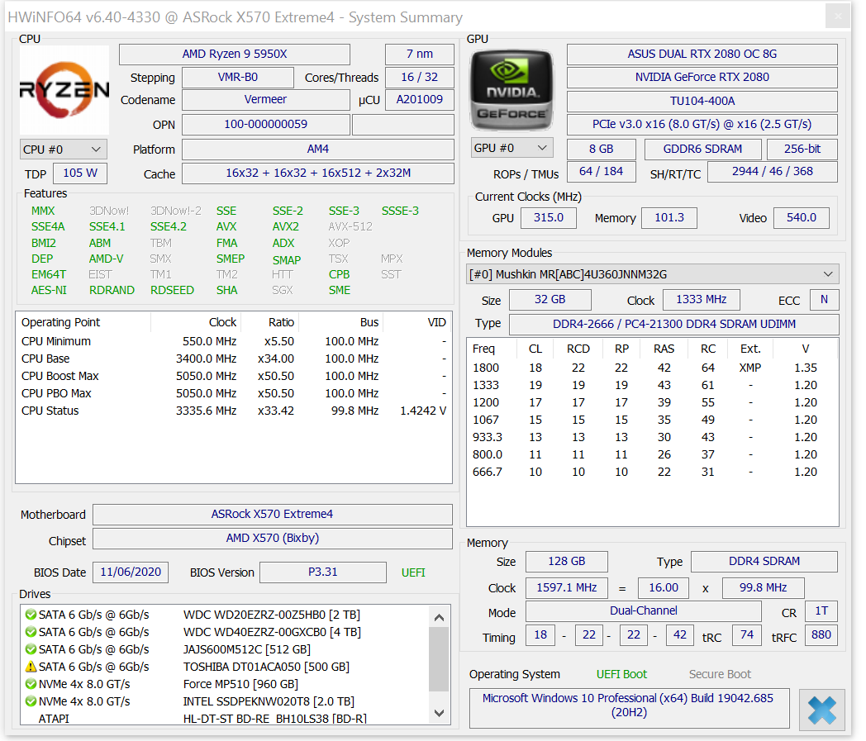
Task: Click the module size 32 GB field
Action: (550, 300)
